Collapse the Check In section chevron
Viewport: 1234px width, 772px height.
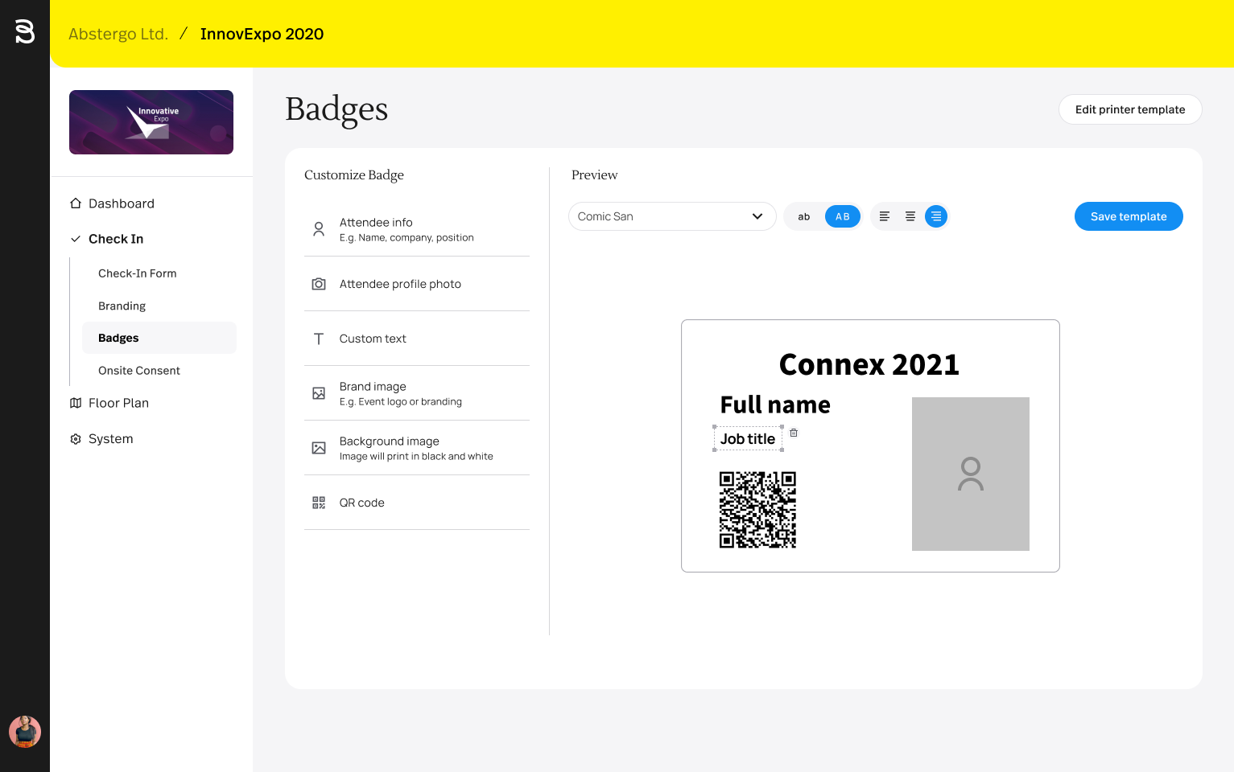pyautogui.click(x=76, y=239)
